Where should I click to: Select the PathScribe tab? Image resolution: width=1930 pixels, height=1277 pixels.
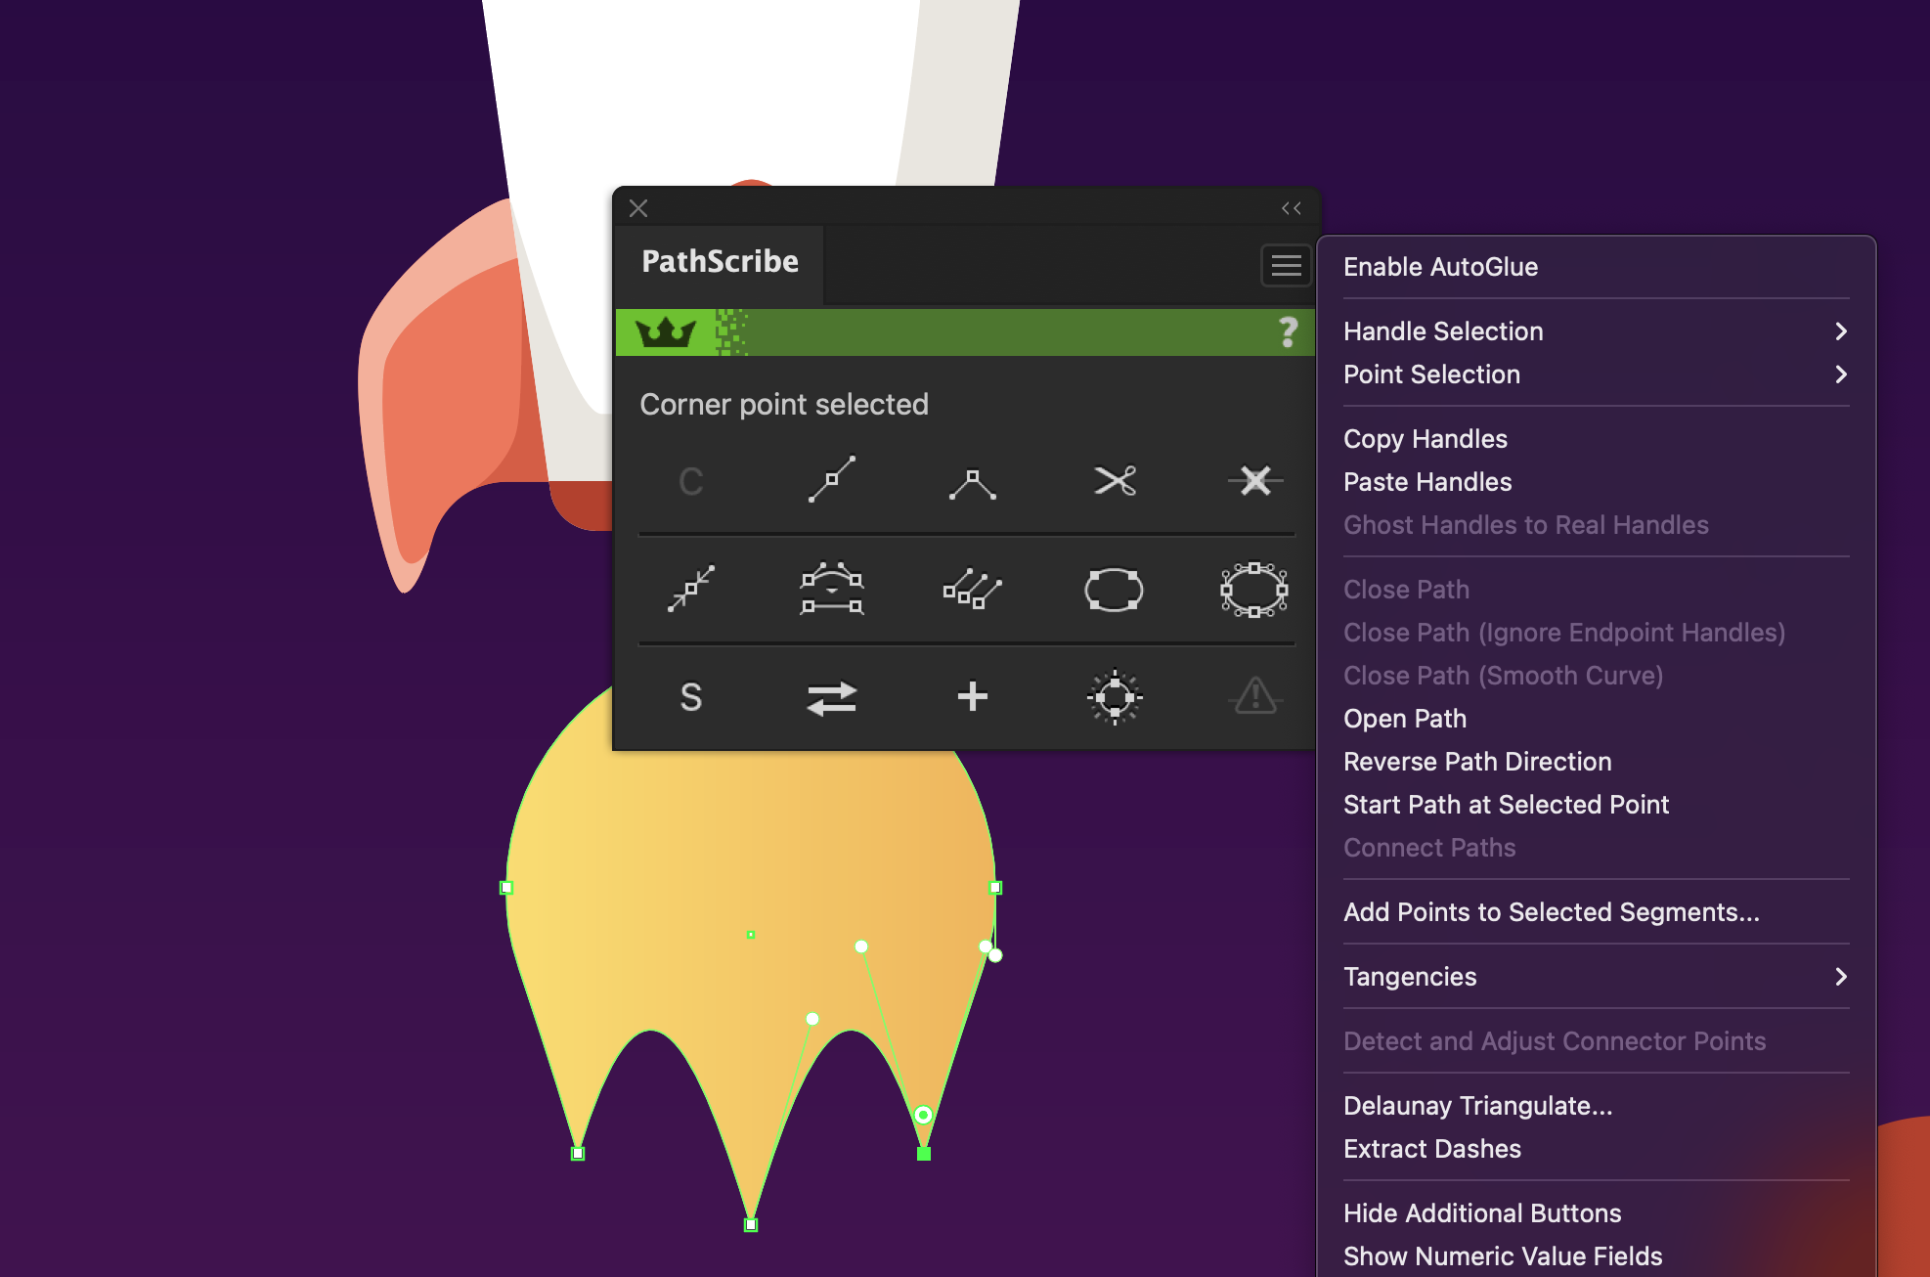coord(720,262)
